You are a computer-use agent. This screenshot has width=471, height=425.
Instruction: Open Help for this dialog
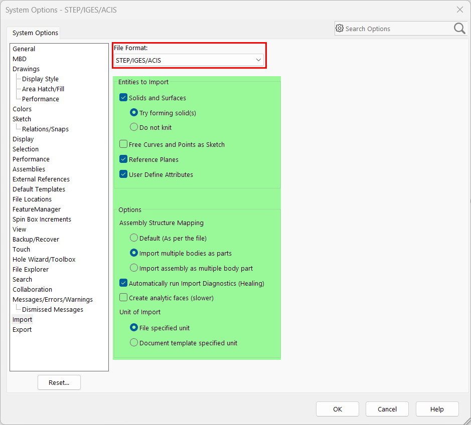pos(437,409)
